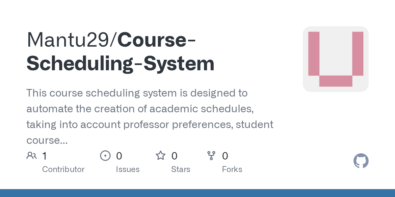Expand the truncated "course..." description ending

47,141
